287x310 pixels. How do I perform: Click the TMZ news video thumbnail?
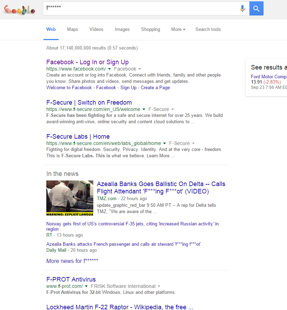(70, 198)
